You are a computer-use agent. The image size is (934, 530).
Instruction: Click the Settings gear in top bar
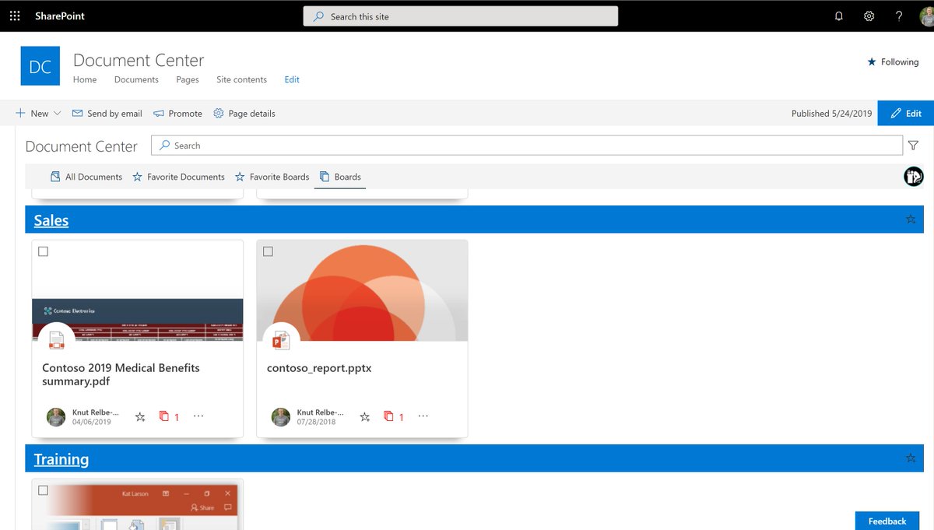click(869, 16)
